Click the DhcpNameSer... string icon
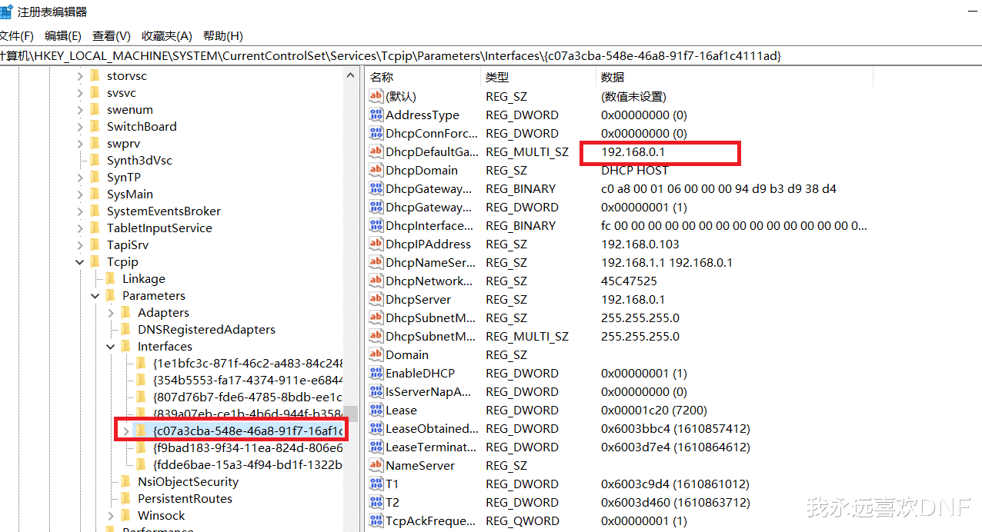This screenshot has height=532, width=982. 376,262
